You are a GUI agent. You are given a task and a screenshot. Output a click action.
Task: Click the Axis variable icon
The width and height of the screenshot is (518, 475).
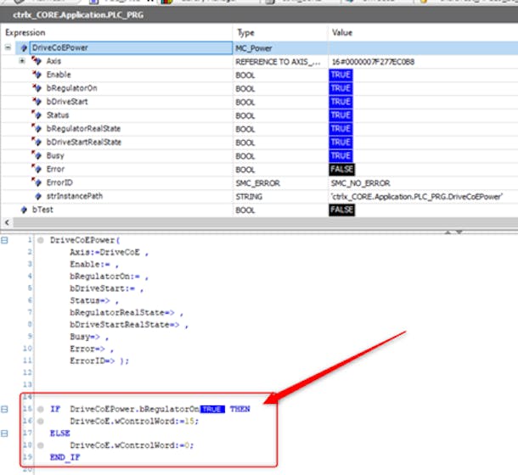point(37,61)
